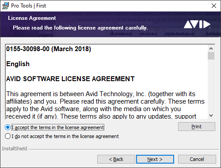Click the InstallShield label at the bottom
Image resolution: width=221 pixels, height=168 pixels.
point(15,149)
